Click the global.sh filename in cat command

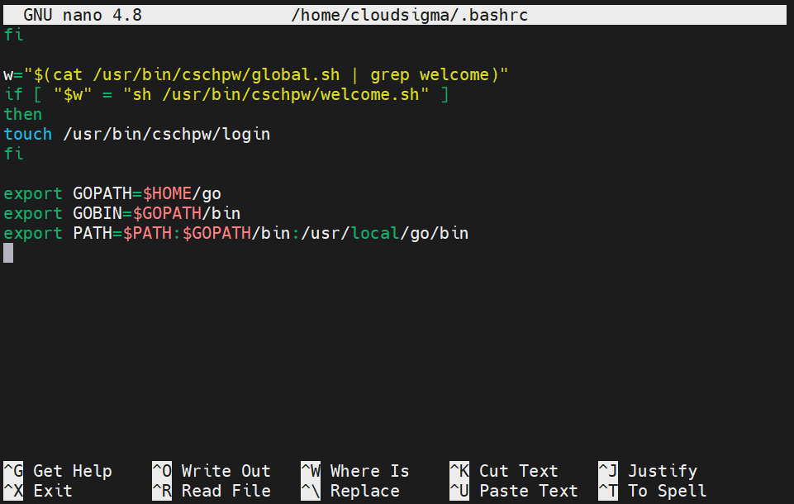pos(295,74)
